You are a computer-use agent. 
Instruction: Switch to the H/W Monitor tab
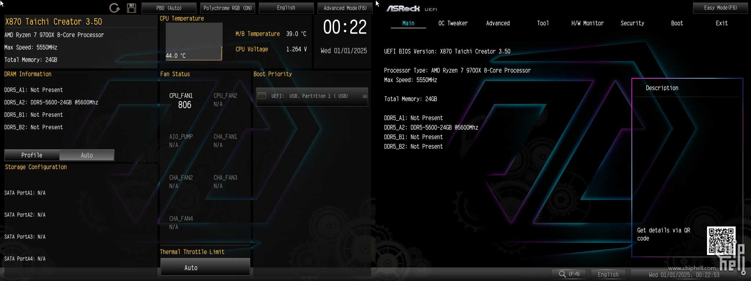click(x=587, y=23)
